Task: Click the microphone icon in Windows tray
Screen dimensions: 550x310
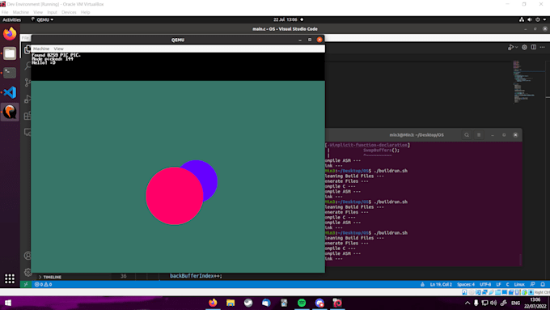Action: point(476,303)
